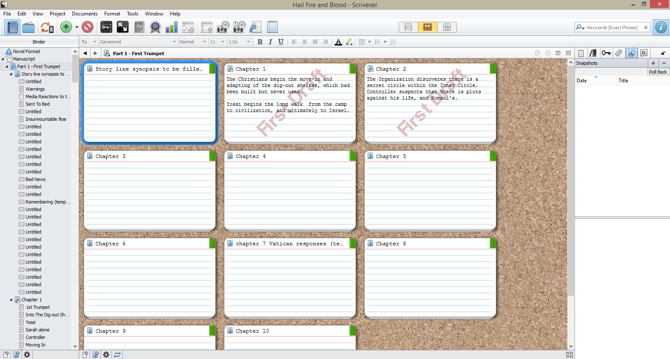Switch to Scrivenings document view mode

coord(408,27)
